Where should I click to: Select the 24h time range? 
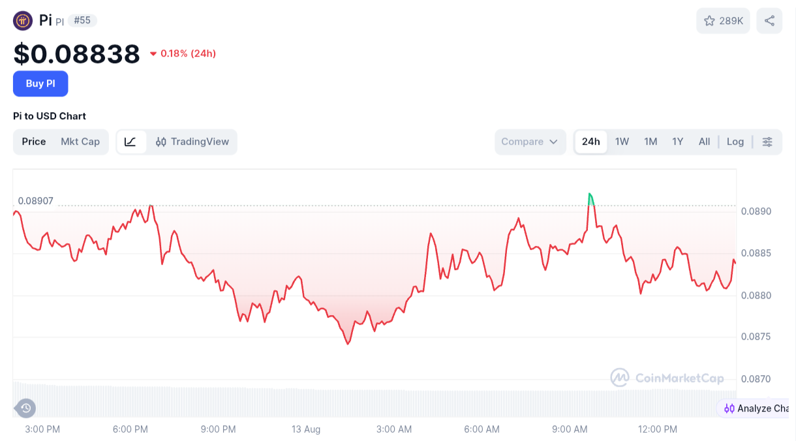click(591, 142)
